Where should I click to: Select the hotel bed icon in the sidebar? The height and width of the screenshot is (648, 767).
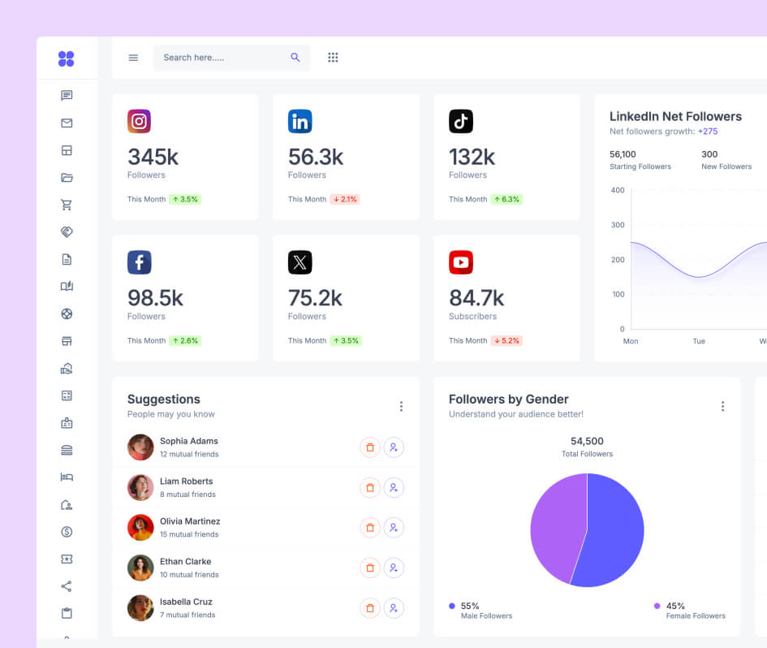67,477
